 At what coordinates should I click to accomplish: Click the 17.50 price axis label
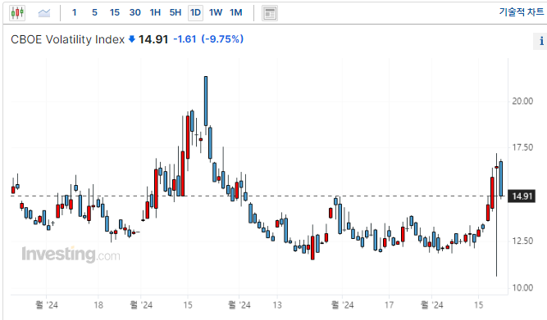(x=522, y=147)
